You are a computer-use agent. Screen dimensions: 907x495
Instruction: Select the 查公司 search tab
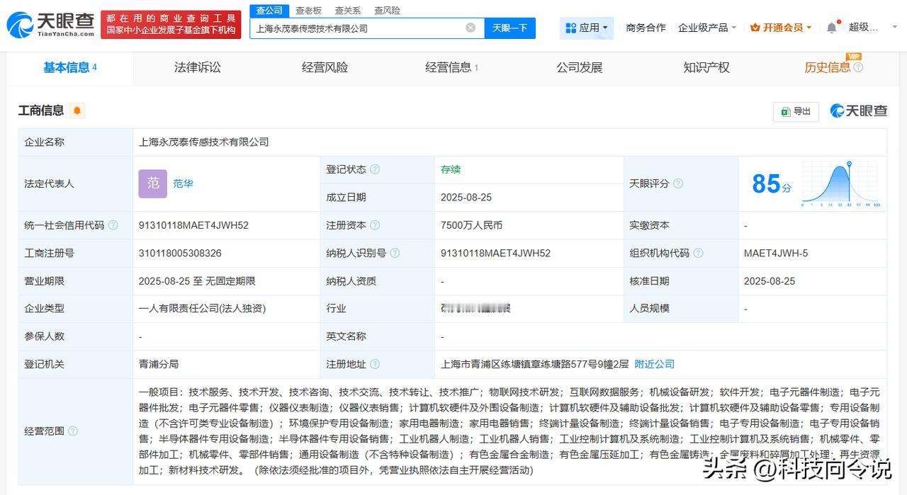coord(269,10)
